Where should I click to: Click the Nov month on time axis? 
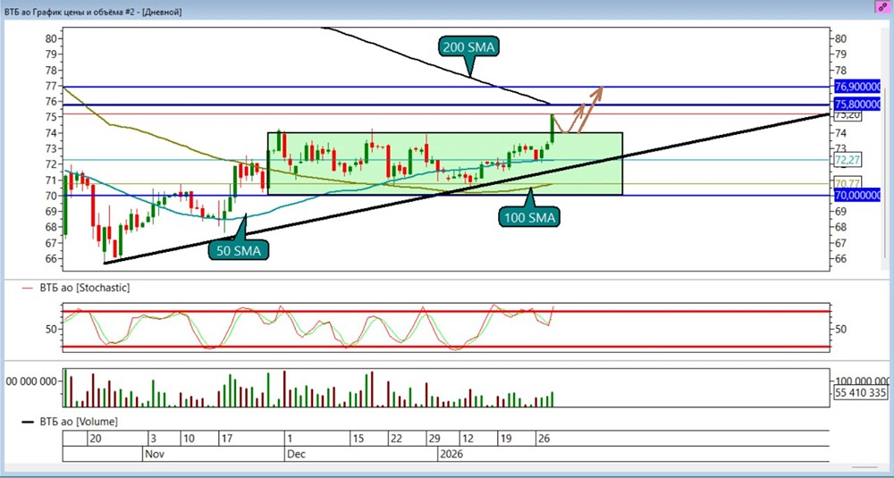(154, 454)
